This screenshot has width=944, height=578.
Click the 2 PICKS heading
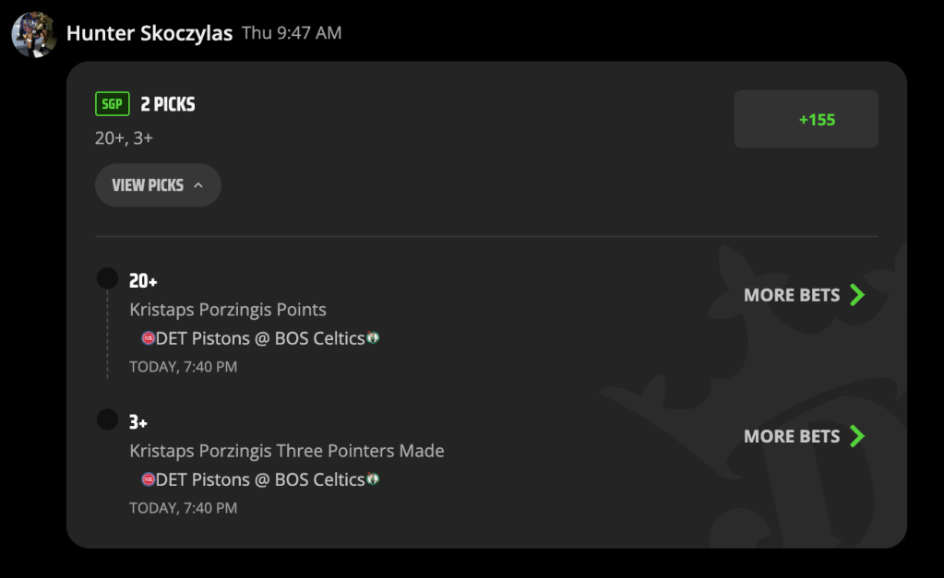[x=168, y=104]
